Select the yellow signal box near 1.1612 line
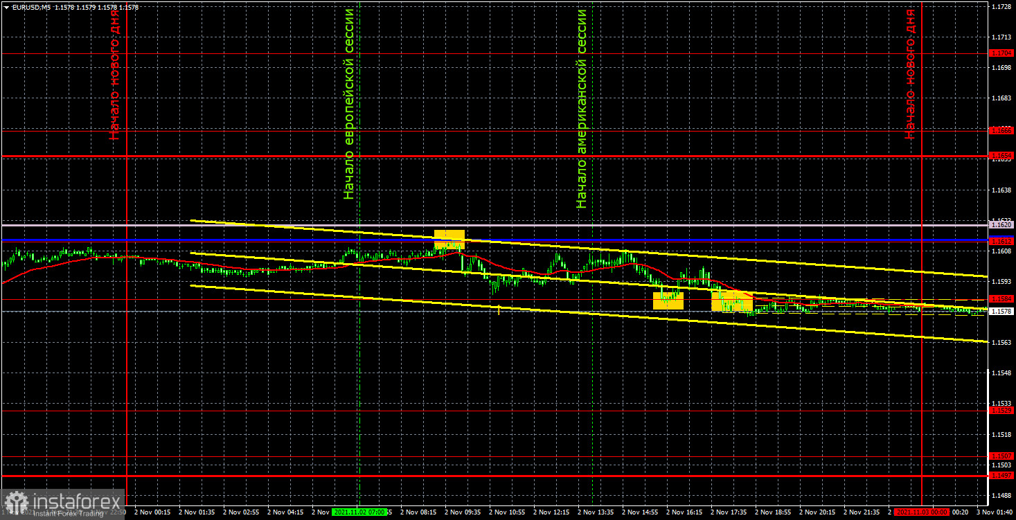Screen dimensions: 1016x520 449,239
